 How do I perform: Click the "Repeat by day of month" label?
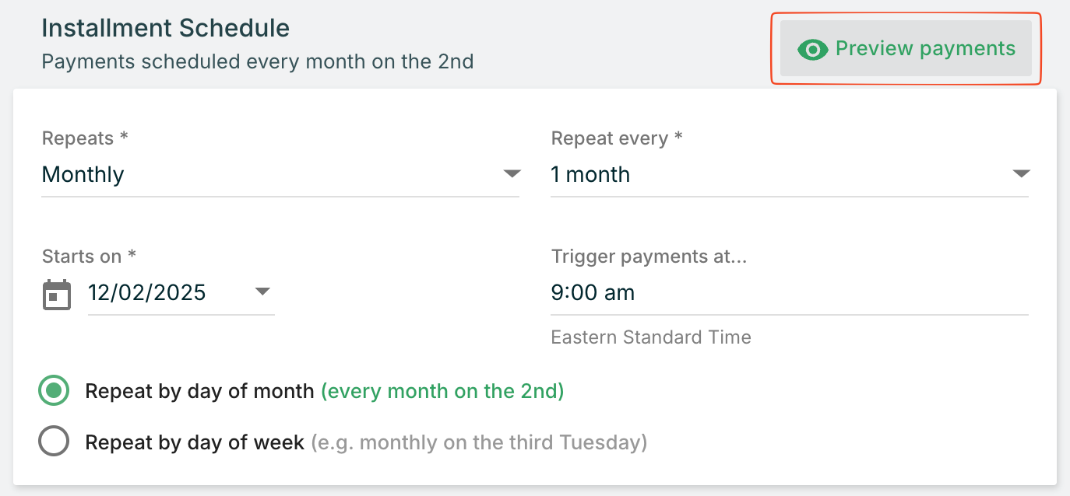pos(199,391)
